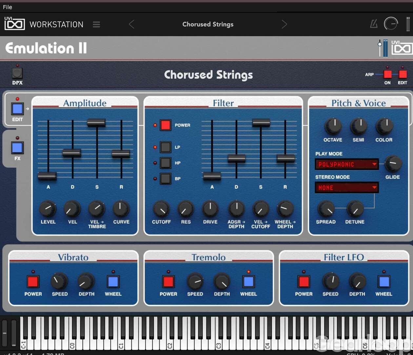The width and height of the screenshot is (413, 355).
Task: Toggle Vibrato Power button
Action: click(33, 281)
